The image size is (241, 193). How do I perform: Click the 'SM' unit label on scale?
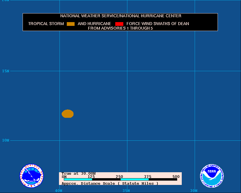click(64, 177)
